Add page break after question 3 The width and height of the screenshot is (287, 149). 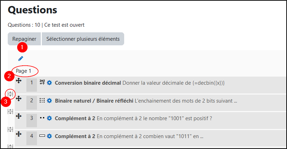(x=10, y=129)
